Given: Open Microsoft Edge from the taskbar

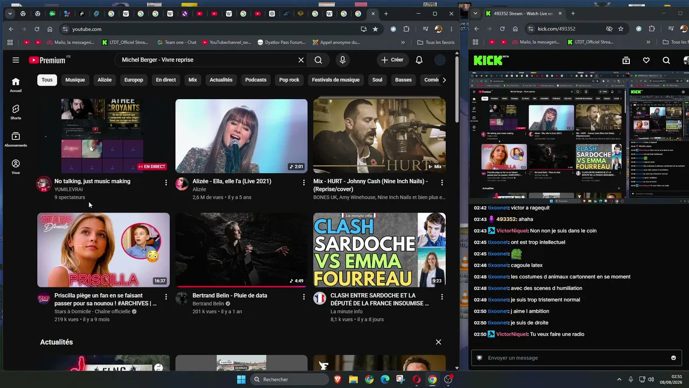Looking at the screenshot, I should pyautogui.click(x=385, y=379).
